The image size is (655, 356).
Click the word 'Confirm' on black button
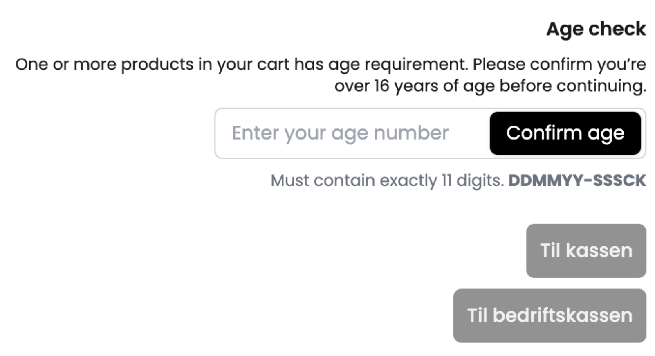click(x=543, y=133)
